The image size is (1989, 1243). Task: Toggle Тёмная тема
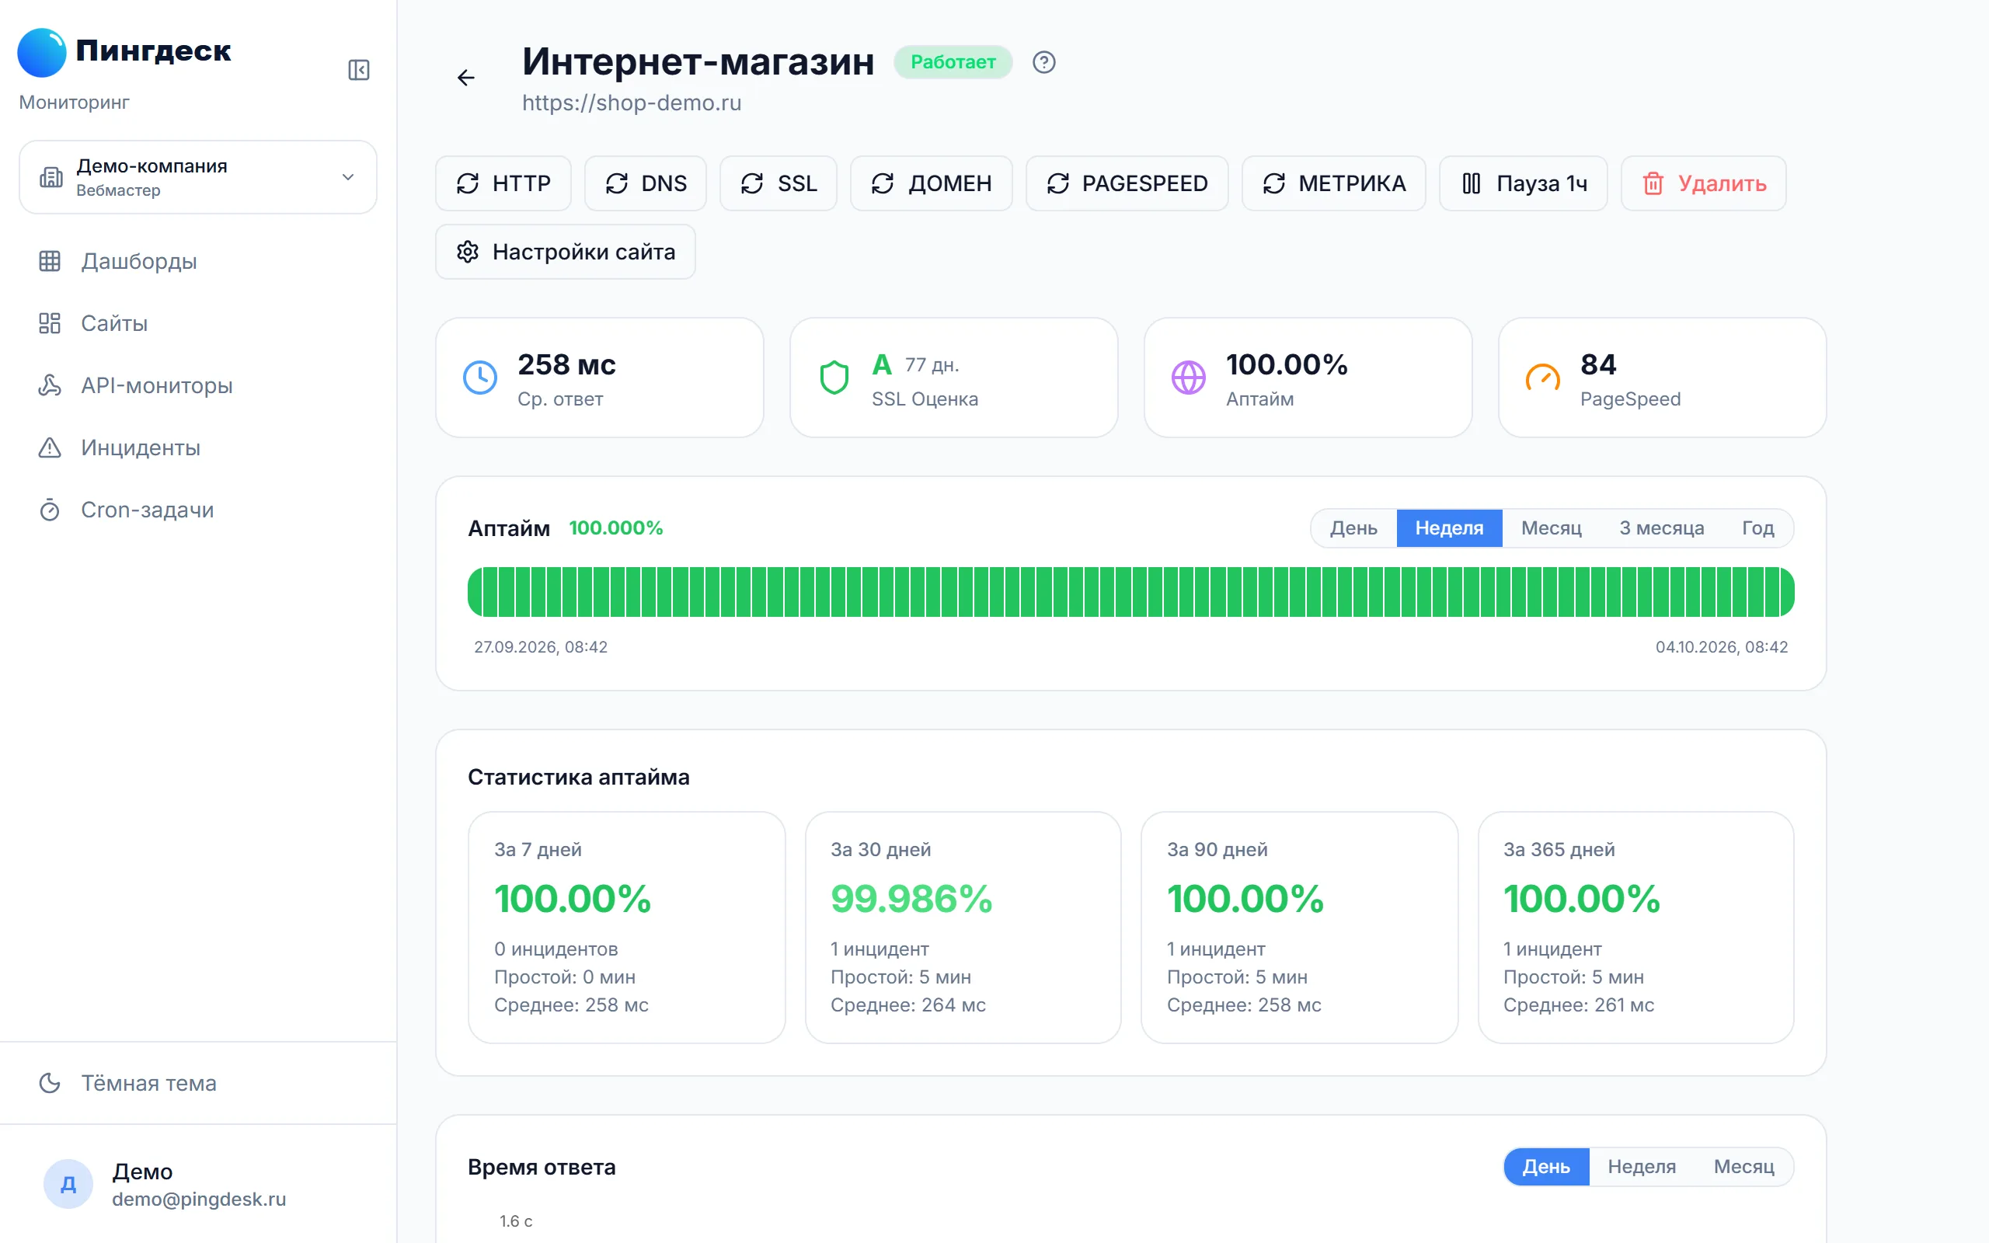click(197, 1083)
